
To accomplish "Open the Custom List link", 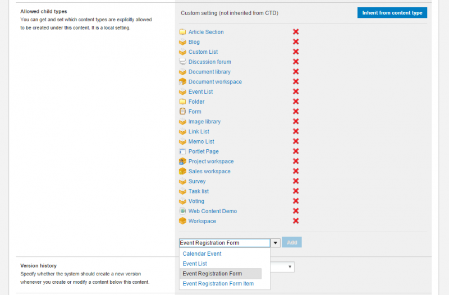I will click(203, 52).
